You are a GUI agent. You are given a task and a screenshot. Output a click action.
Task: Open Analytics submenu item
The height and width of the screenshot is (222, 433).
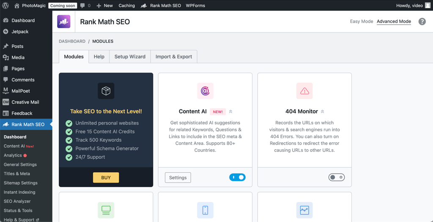tap(13, 155)
